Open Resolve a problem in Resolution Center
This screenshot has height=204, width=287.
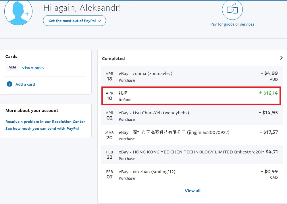[x=45, y=122]
